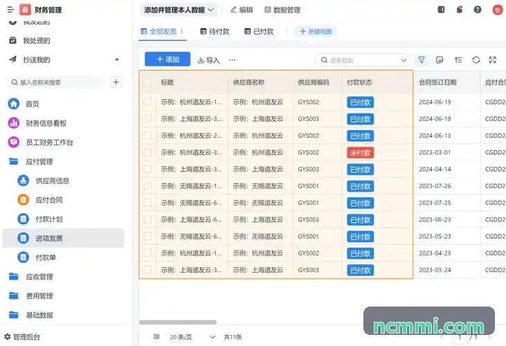Open the row sorting icon
Image resolution: width=506 pixels, height=346 pixels.
pos(458,60)
